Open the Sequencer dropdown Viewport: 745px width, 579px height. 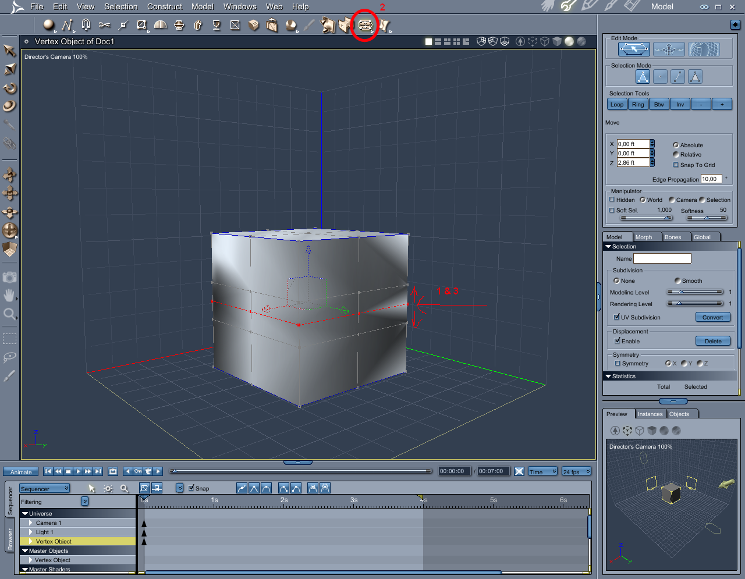coord(45,488)
